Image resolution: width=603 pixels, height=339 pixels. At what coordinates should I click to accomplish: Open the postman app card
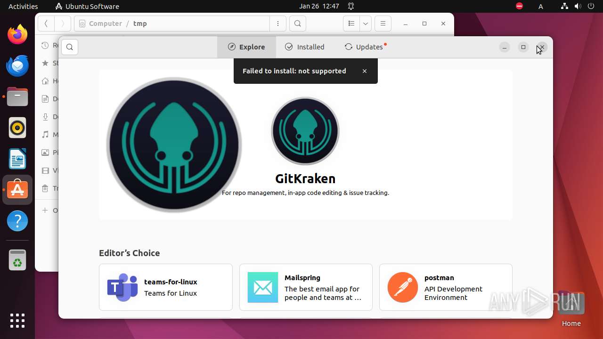(x=446, y=287)
